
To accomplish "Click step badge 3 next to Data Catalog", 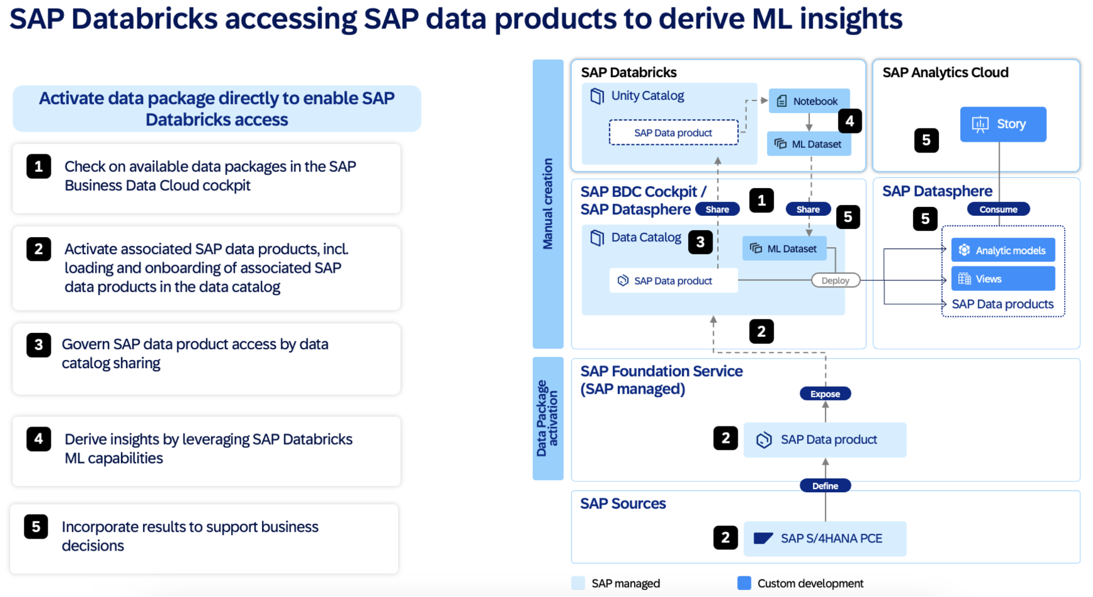I will (702, 242).
